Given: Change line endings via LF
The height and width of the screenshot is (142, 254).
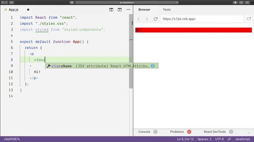Looking at the screenshot, I should click(229, 139).
